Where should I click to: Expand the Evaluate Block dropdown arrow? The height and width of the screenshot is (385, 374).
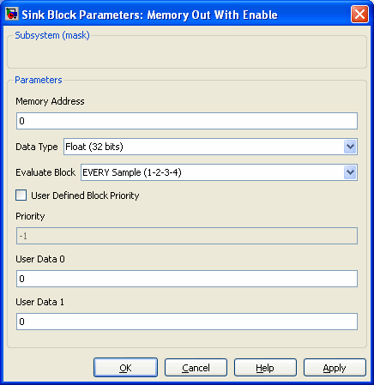350,172
